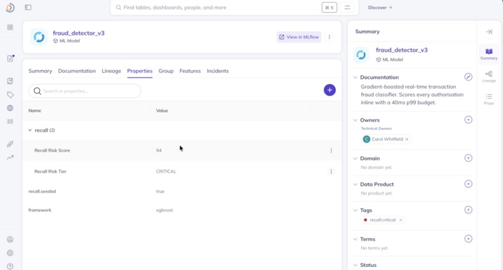Open the tags icon in left sidebar
This screenshot has height=270, width=503.
pos(10,95)
